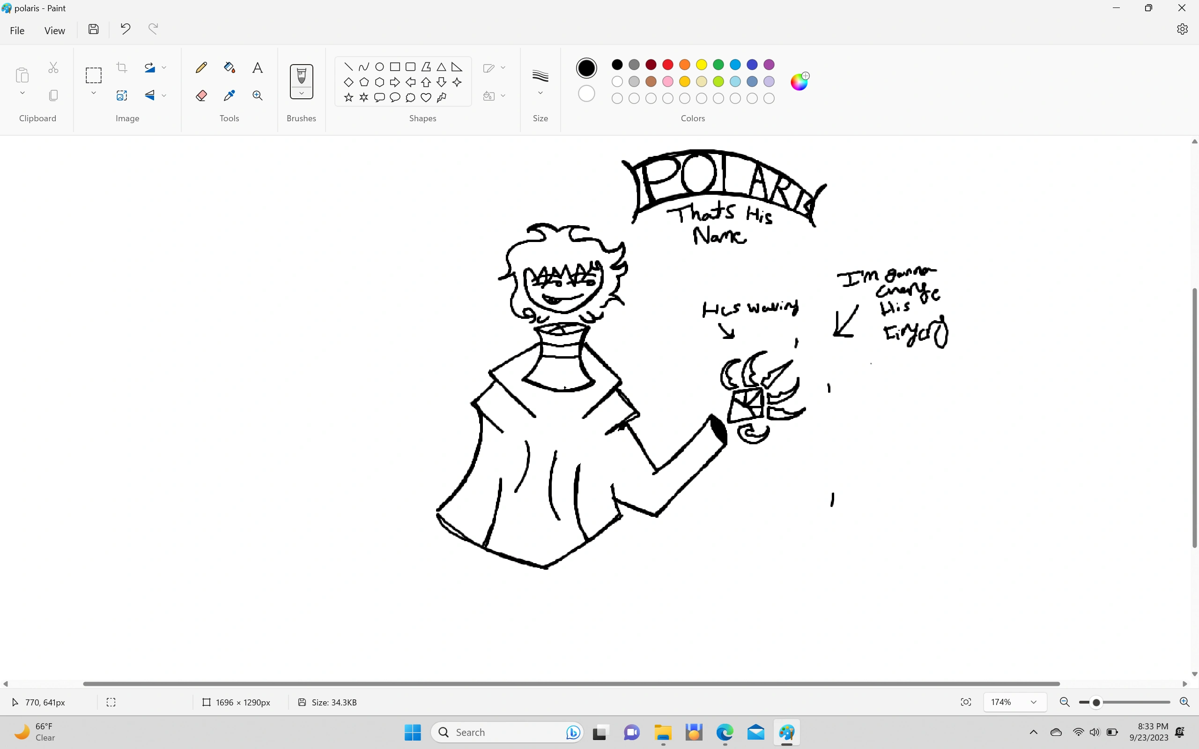The height and width of the screenshot is (749, 1199).
Task: Save the drawing
Action: coord(93,29)
